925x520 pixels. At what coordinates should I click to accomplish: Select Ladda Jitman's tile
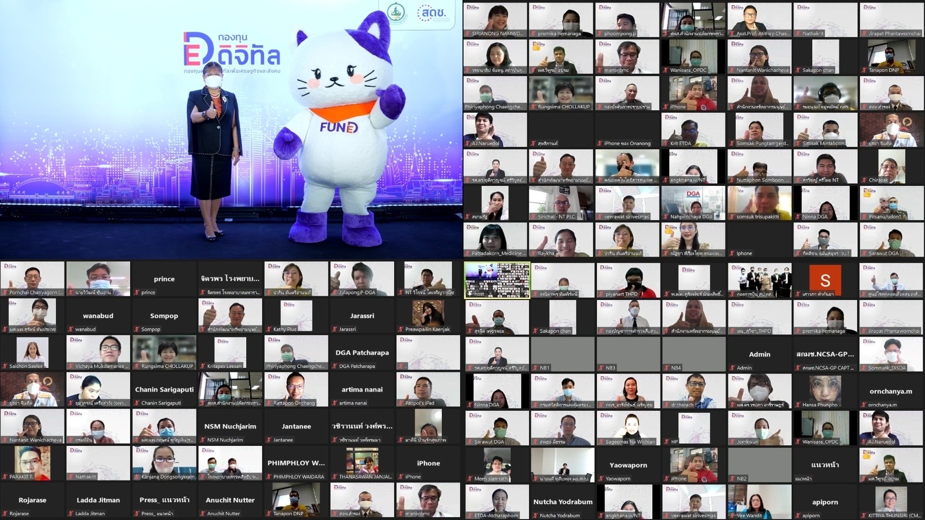[98, 499]
